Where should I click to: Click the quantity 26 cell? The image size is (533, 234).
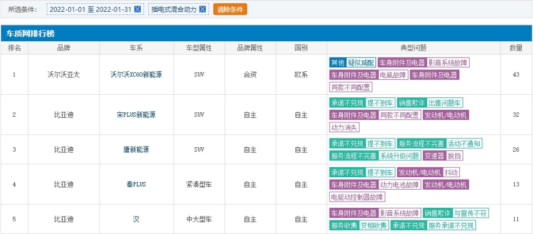[516, 150]
